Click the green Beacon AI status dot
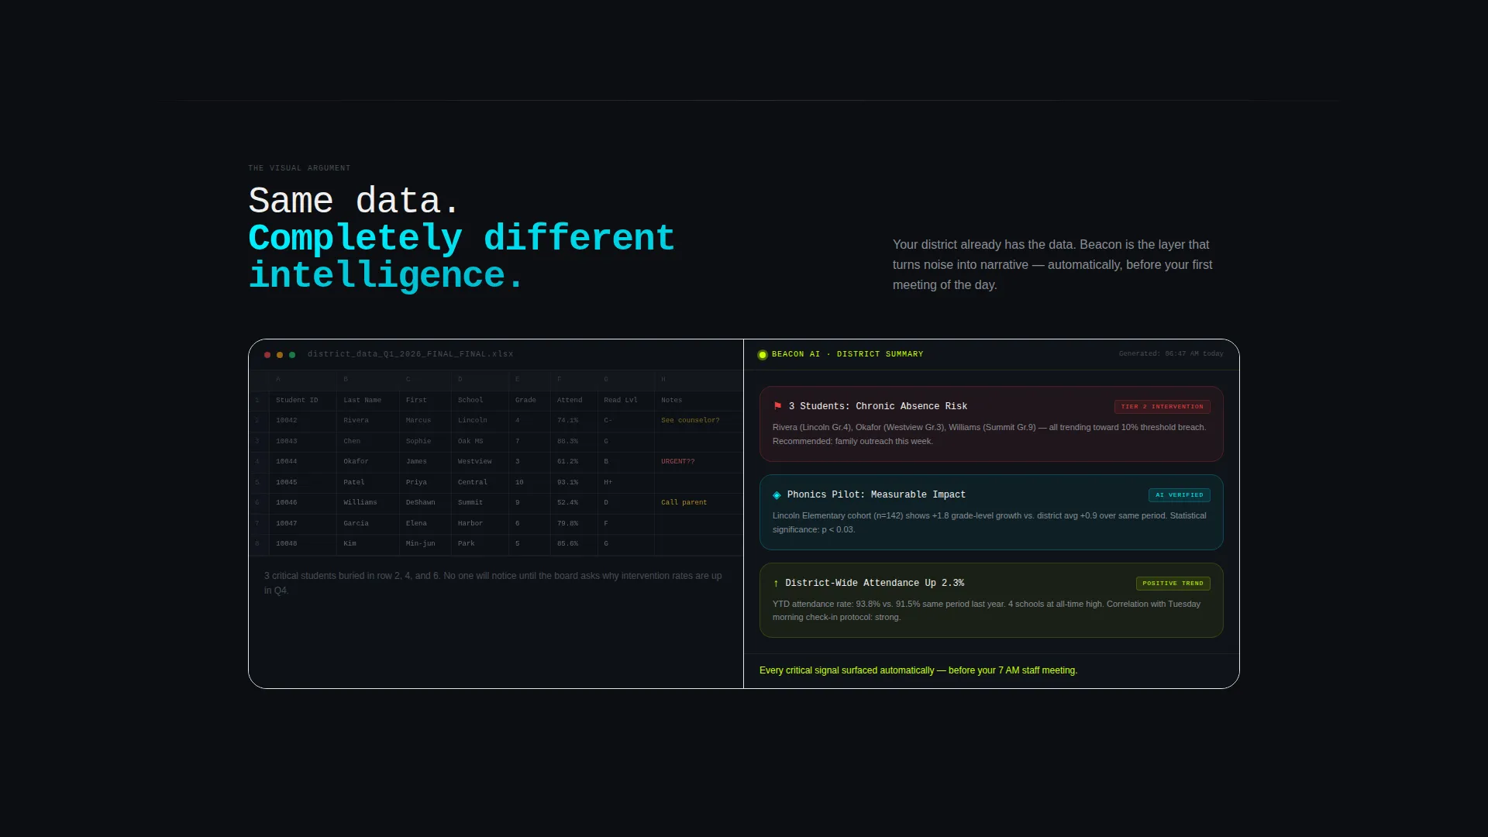 tap(763, 355)
